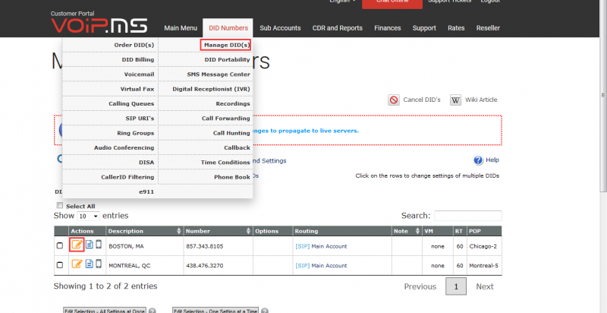
Task: Open the Main Menu tab
Action: (x=181, y=28)
